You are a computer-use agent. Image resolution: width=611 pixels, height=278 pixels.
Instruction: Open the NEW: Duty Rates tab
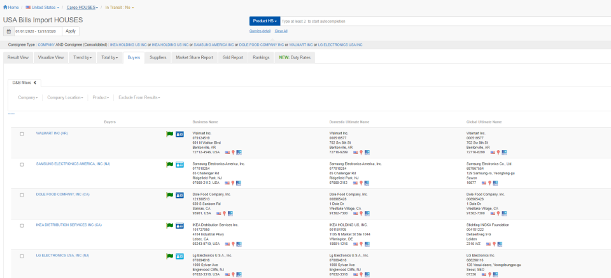coord(295,58)
